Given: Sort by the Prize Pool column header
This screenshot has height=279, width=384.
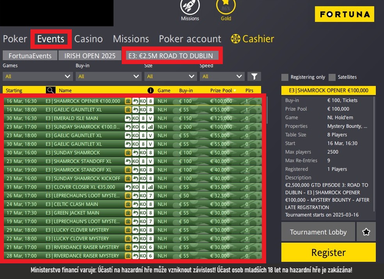Looking at the screenshot, I should coord(221,91).
